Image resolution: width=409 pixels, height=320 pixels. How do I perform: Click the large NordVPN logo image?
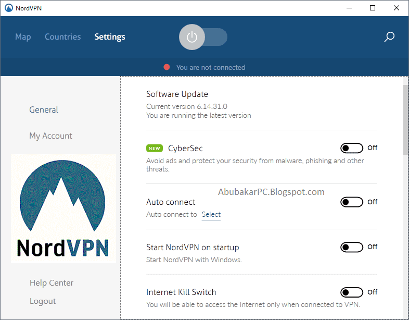click(63, 208)
